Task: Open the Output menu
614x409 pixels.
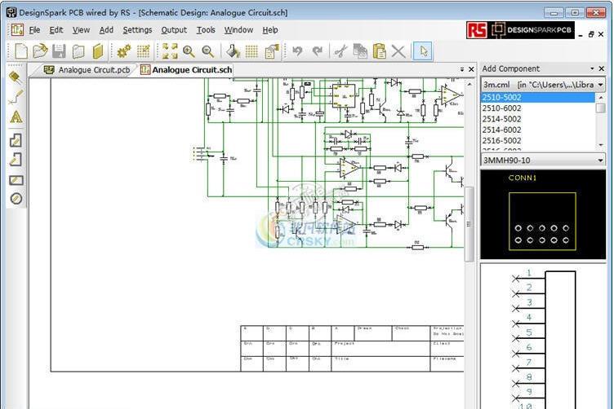Action: (x=174, y=30)
